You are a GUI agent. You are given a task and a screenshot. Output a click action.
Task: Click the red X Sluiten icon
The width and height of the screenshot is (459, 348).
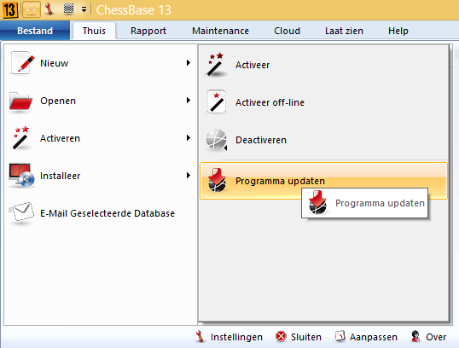pos(281,337)
